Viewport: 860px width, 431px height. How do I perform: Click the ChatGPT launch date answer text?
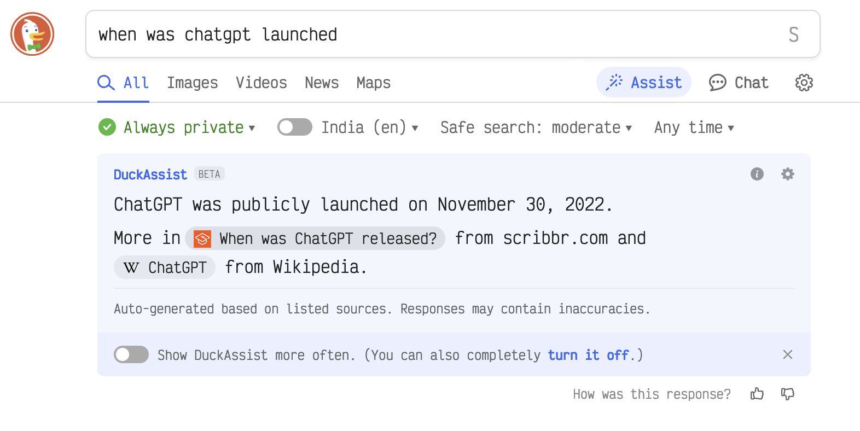point(363,205)
